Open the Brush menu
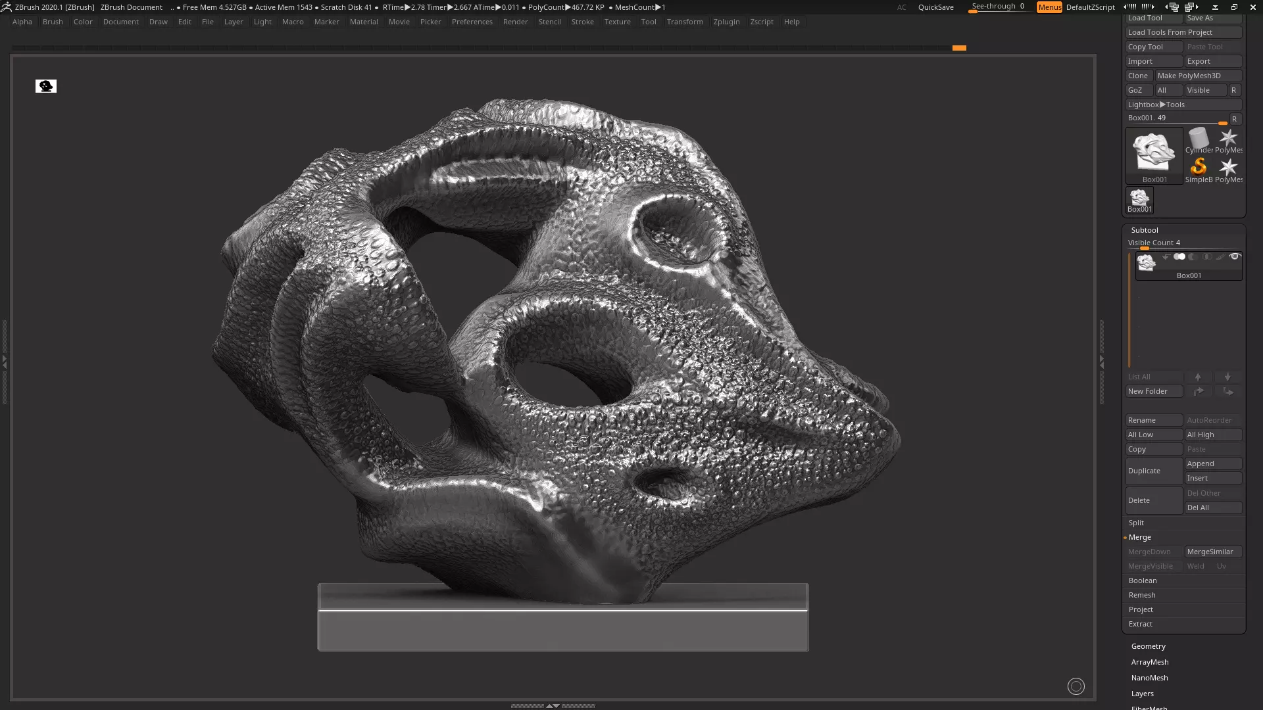 click(53, 22)
